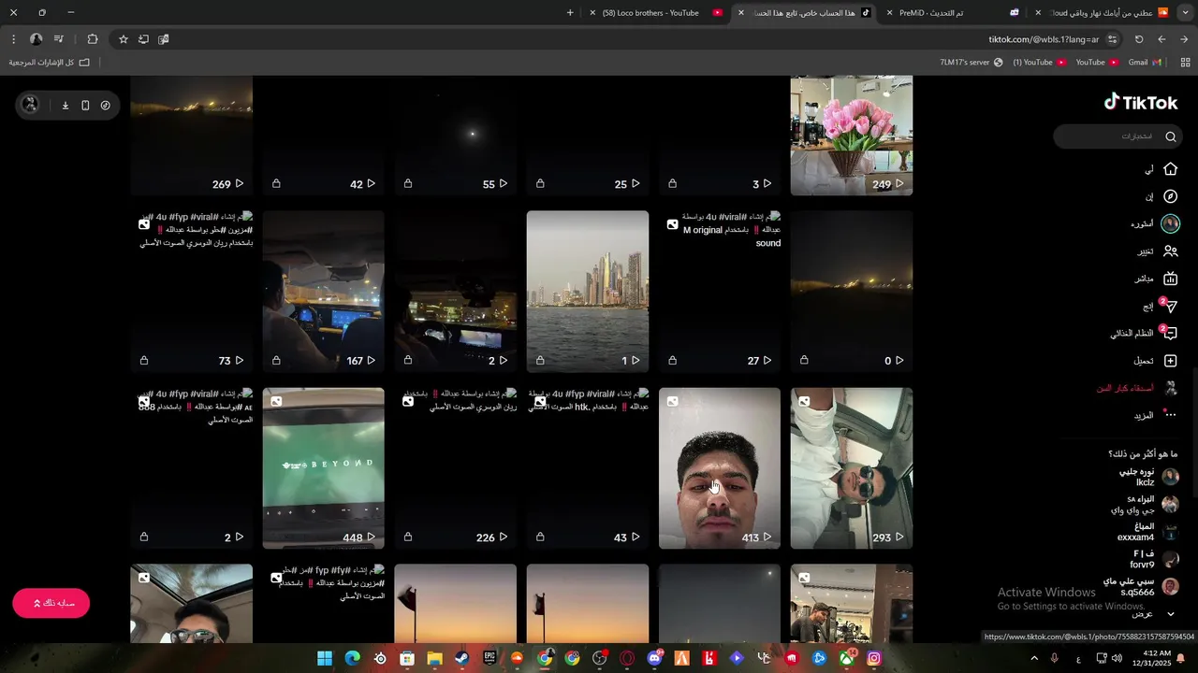
Task: Open car dashboard video with 2 views
Action: [456, 292]
